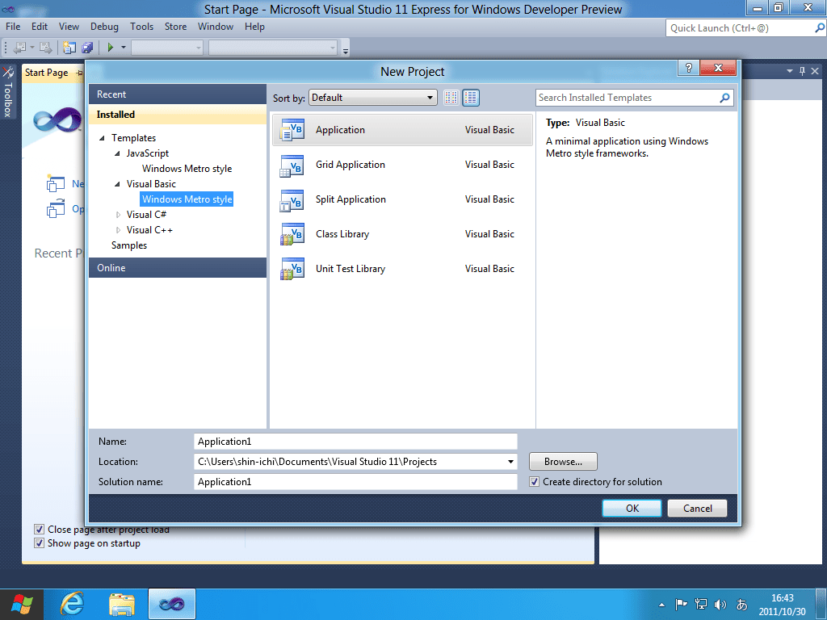Open the Store menu
The image size is (827, 620).
tap(175, 27)
